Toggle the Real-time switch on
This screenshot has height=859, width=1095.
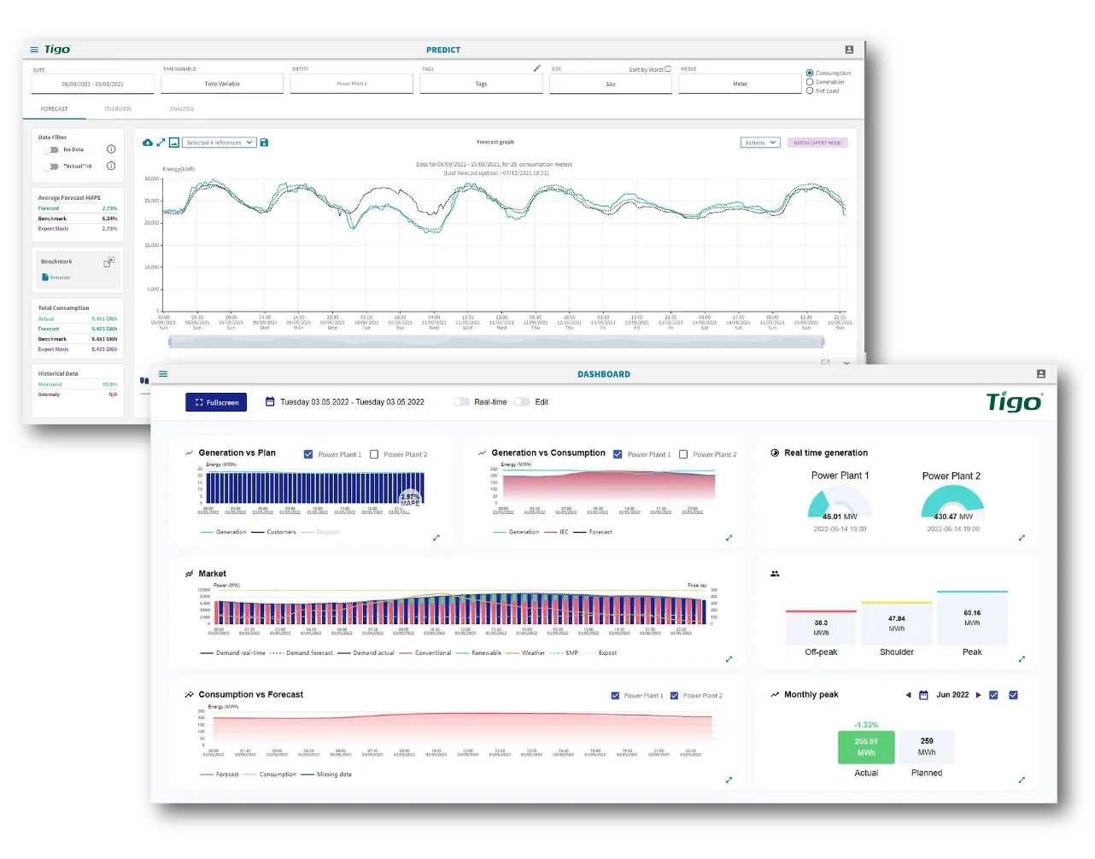pyautogui.click(x=462, y=402)
